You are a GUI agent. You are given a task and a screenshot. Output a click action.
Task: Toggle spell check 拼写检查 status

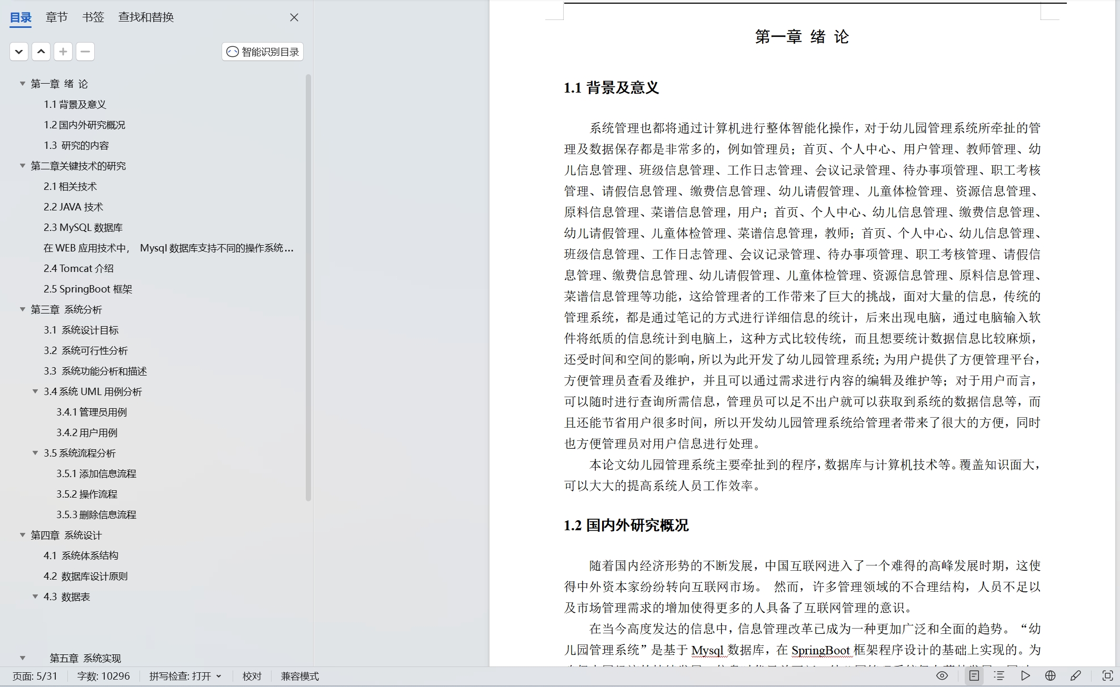tap(185, 676)
